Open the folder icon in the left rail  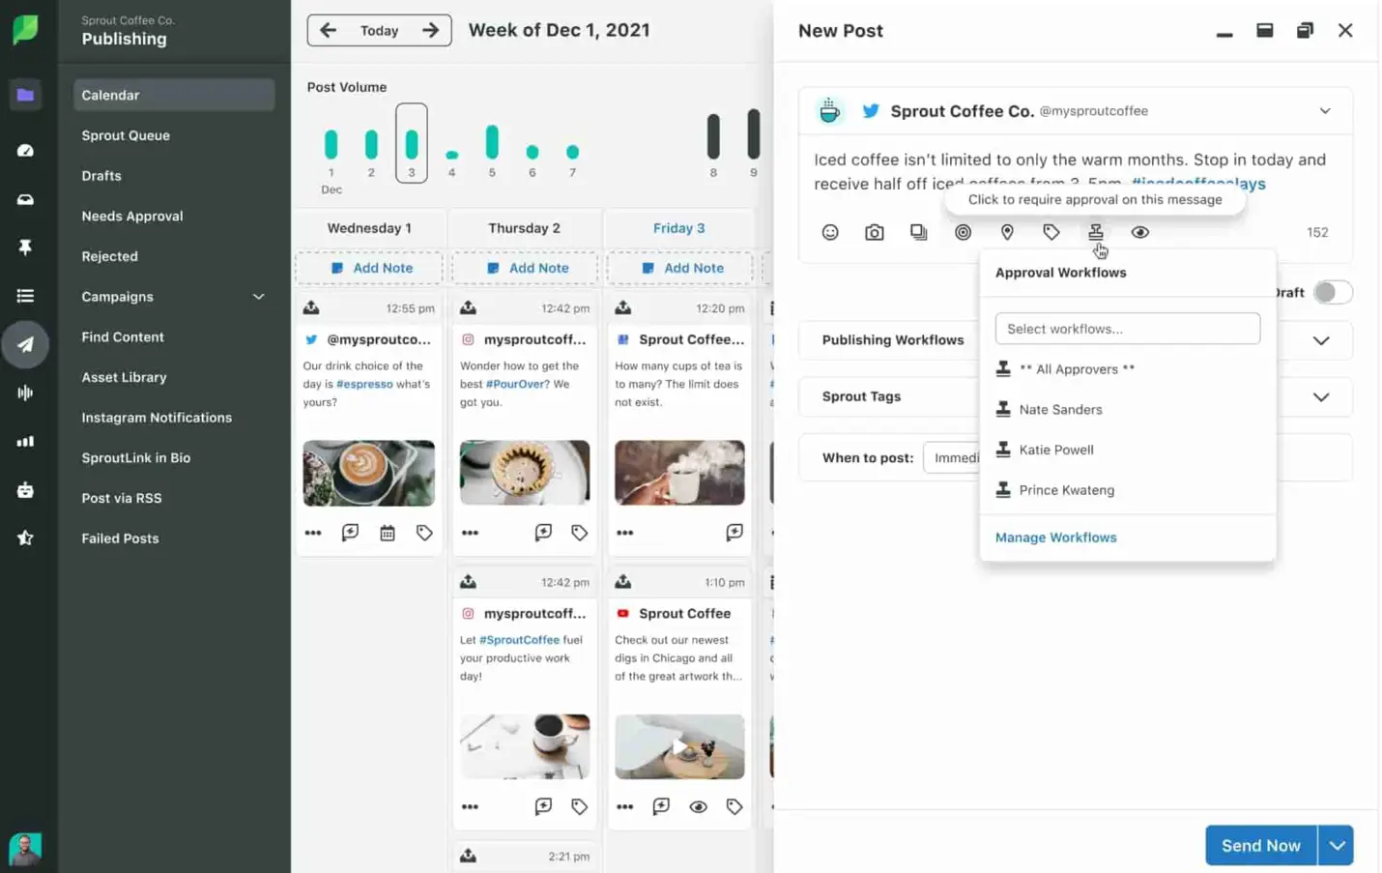25,95
